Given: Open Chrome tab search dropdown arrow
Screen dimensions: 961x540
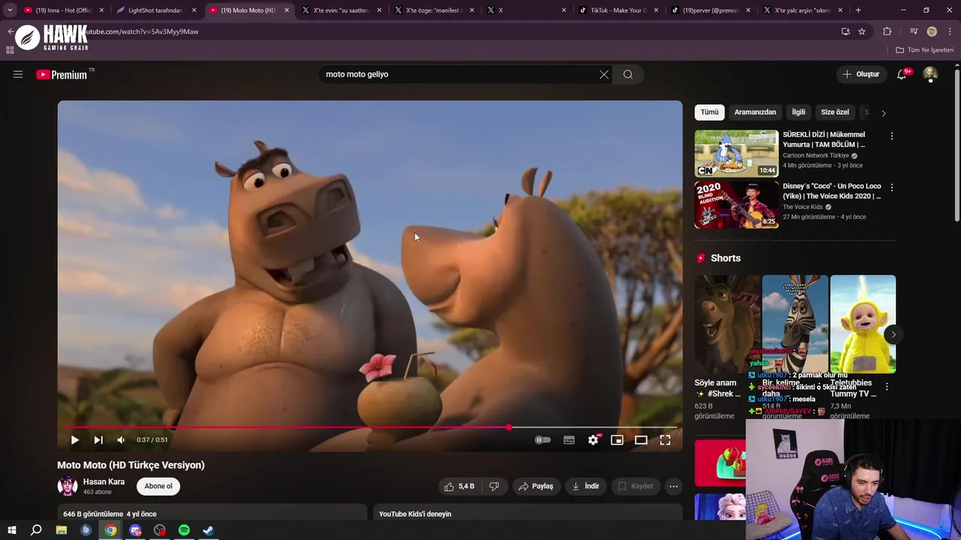Looking at the screenshot, I should click(10, 10).
